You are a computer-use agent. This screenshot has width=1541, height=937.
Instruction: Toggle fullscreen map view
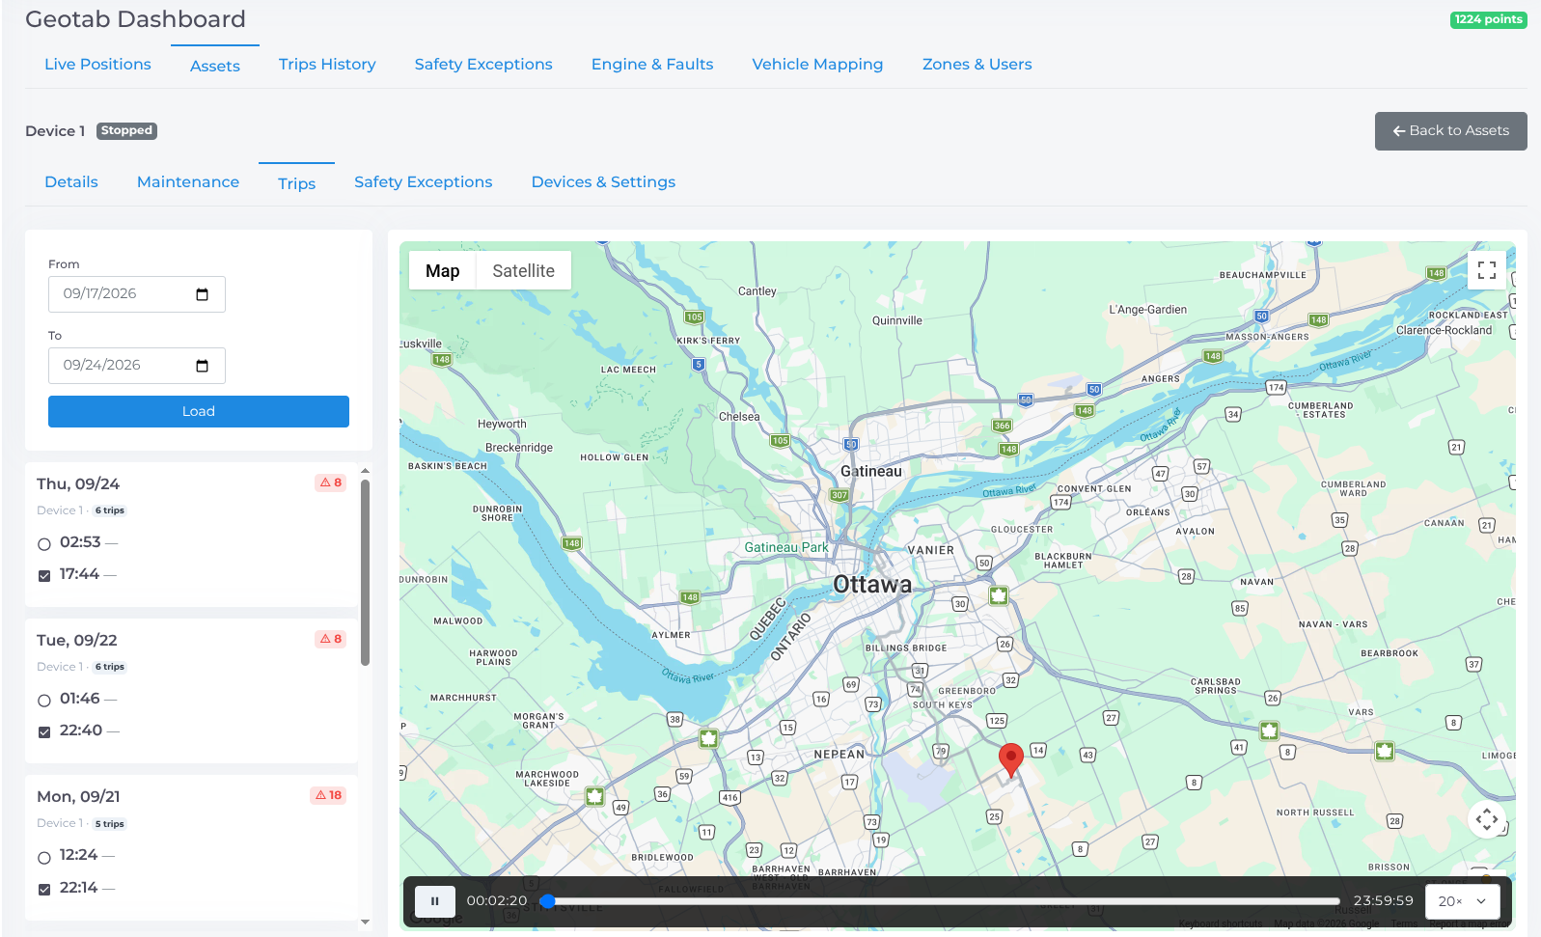pyautogui.click(x=1487, y=270)
